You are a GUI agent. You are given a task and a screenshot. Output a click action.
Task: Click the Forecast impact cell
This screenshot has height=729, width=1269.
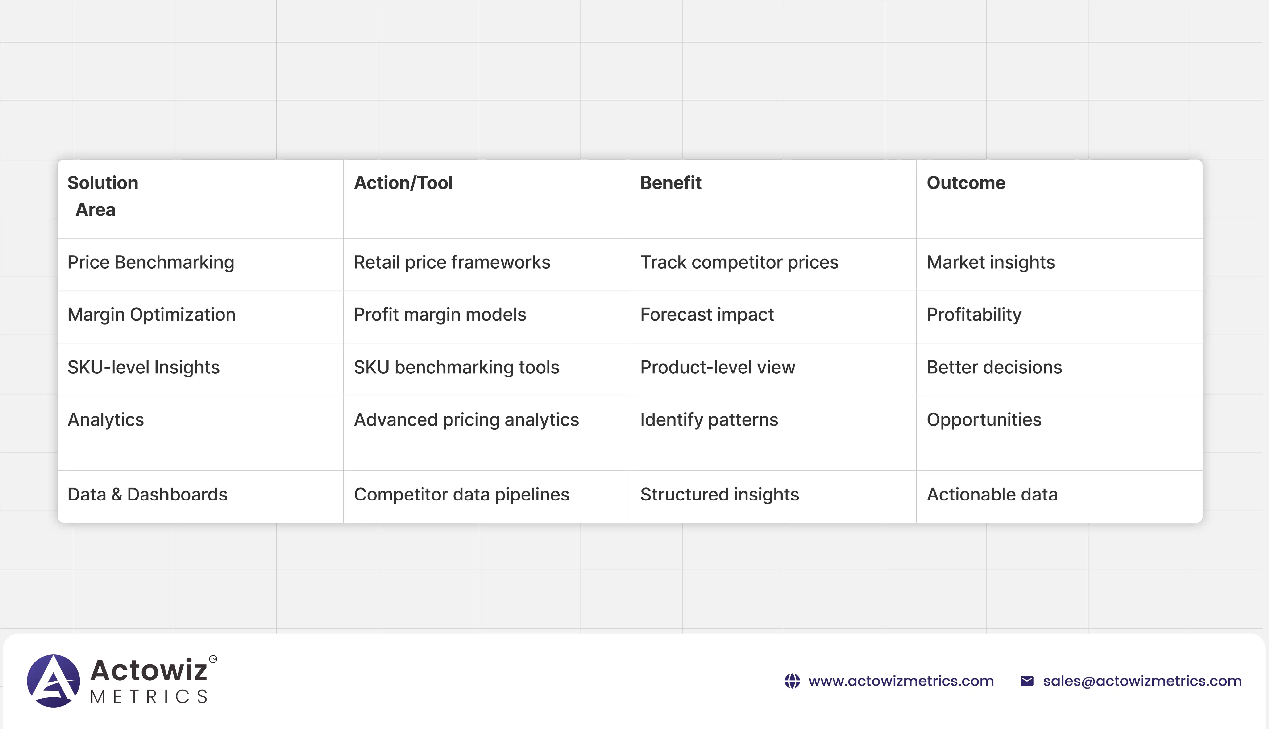click(x=707, y=315)
